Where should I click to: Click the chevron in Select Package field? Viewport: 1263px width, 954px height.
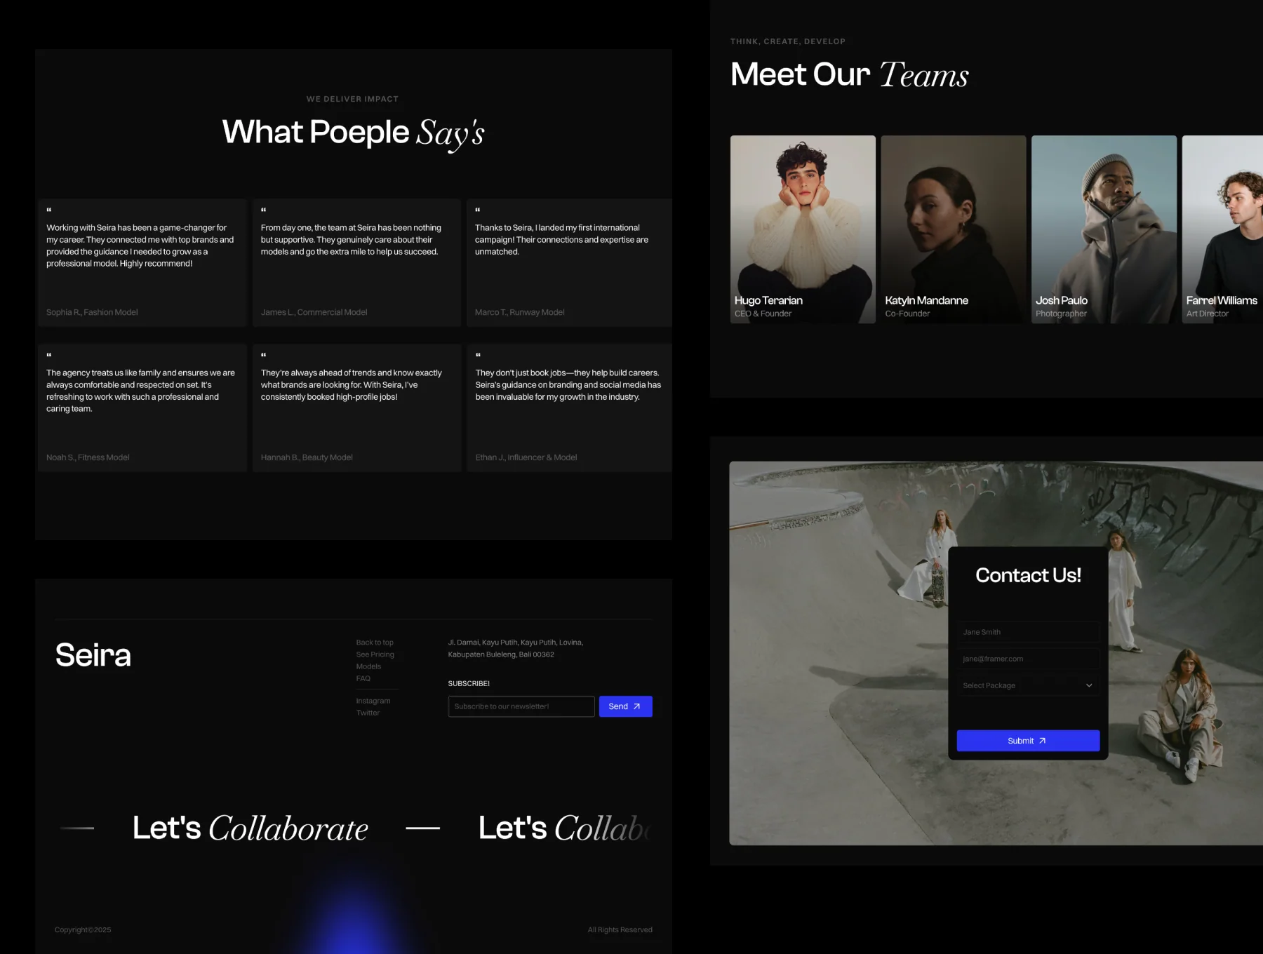[1089, 685]
